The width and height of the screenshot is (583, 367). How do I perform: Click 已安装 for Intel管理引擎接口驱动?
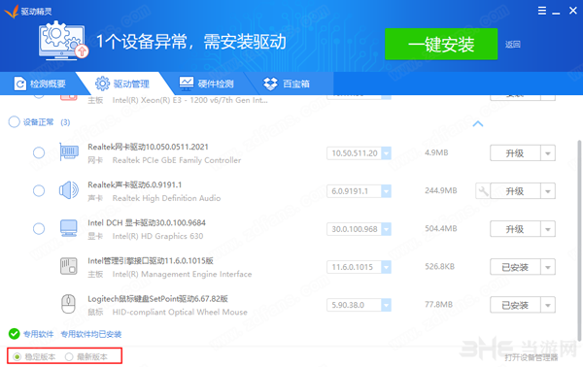515,267
